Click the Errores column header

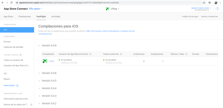pos(196,54)
